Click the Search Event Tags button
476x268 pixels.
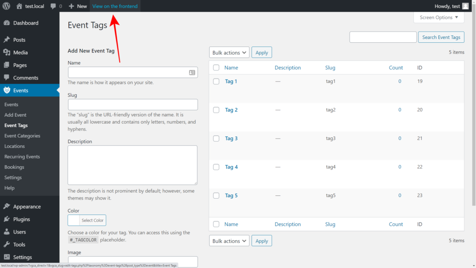[441, 37]
